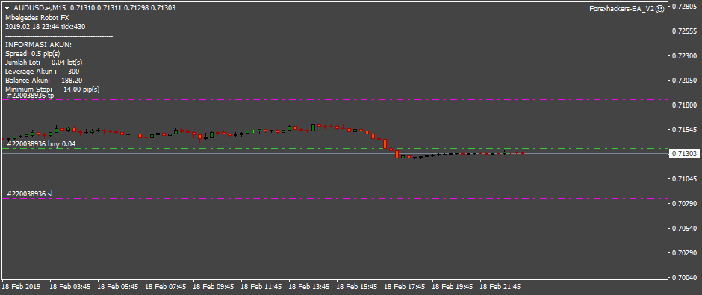Viewport: 702px width, 295px height.
Task: Click the 0.70290 price scale value
Action: point(686,253)
